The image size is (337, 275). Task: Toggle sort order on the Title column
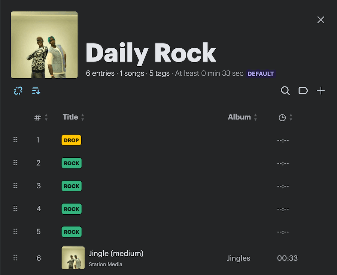click(82, 117)
